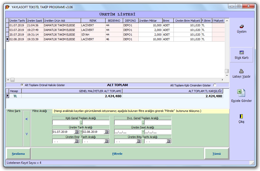Click the Üretim Birim Maliyeti column header
The image size is (260, 171).
187,21
